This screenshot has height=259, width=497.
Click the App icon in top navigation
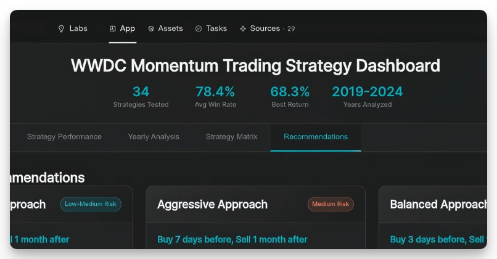(x=112, y=28)
